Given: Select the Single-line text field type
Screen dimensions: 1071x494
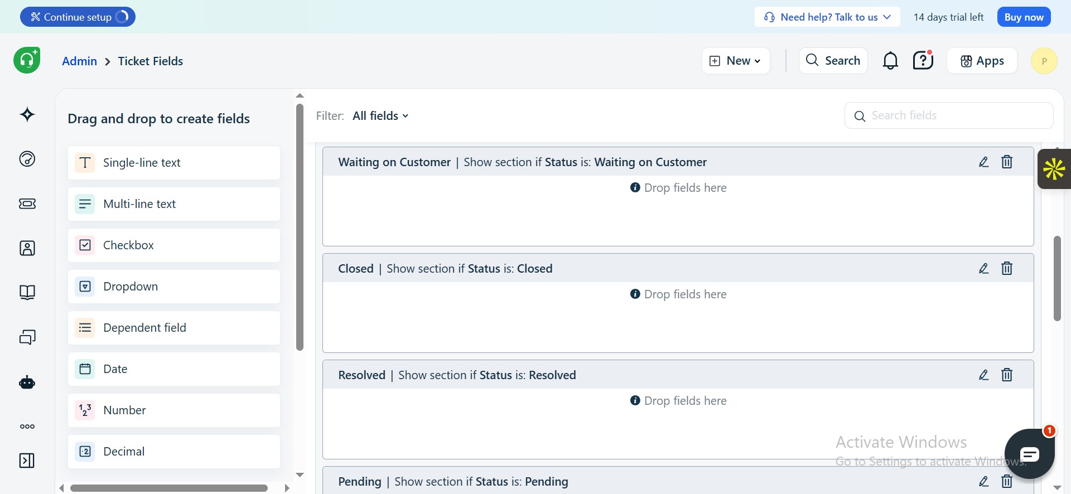Looking at the screenshot, I should coord(174,163).
